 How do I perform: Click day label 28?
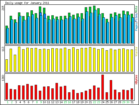[119, 102]
